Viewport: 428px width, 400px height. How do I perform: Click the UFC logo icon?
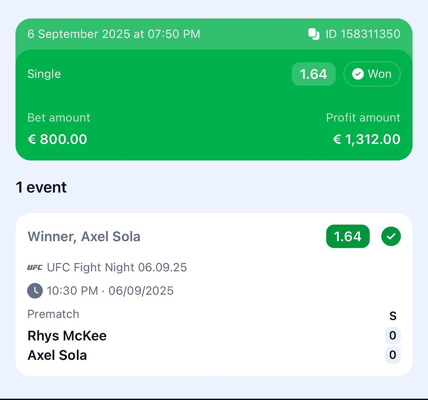coord(35,267)
